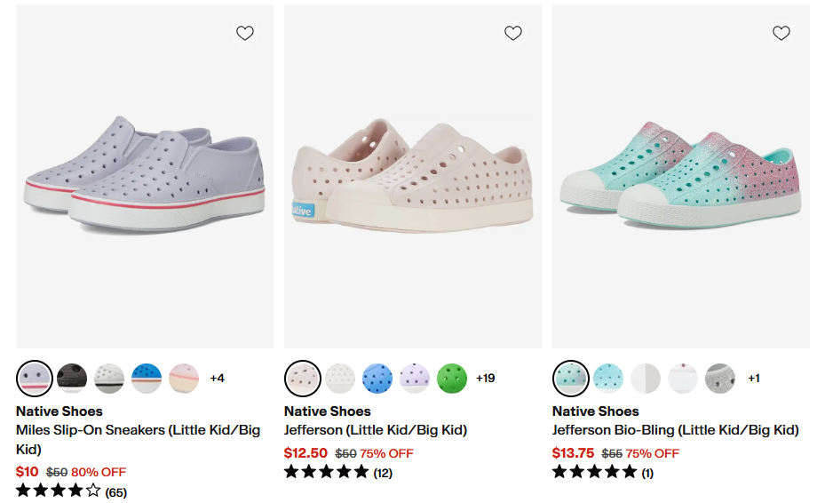Pick the solid aqua swatch for Bio-Bling
Image resolution: width=817 pixels, height=503 pixels.
pyautogui.click(x=608, y=378)
